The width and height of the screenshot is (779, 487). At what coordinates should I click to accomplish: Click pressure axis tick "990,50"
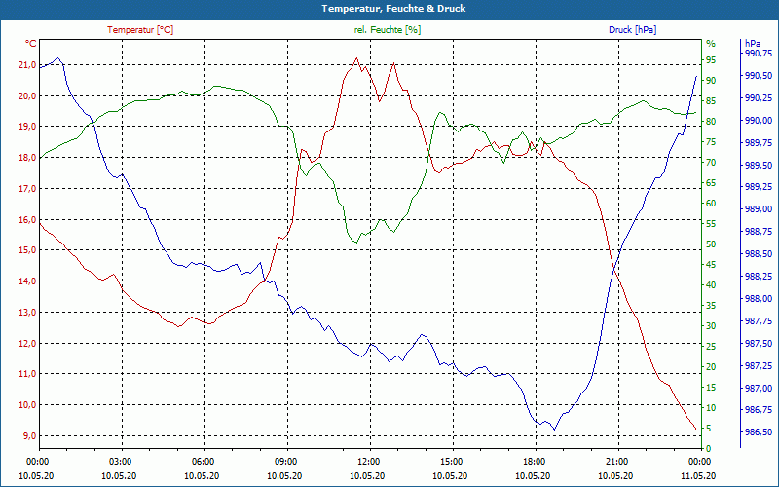tap(760, 76)
